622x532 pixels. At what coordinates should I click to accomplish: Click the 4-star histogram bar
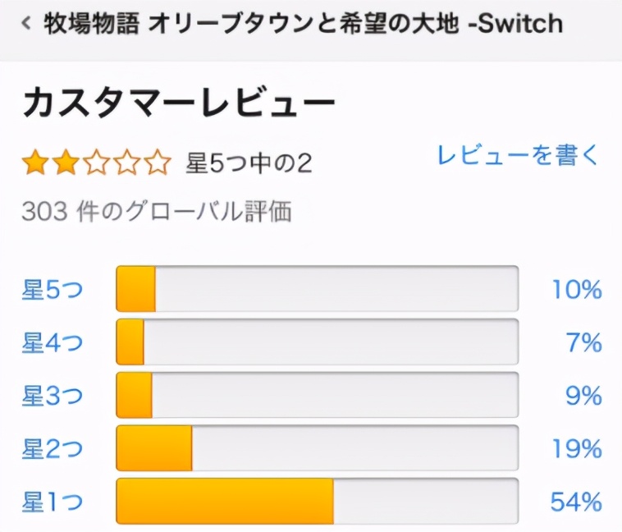[317, 342]
